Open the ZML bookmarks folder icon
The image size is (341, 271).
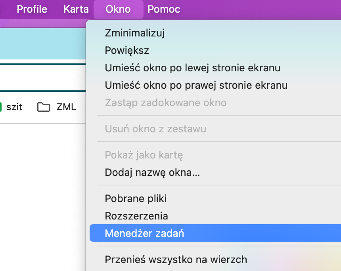pos(44,107)
